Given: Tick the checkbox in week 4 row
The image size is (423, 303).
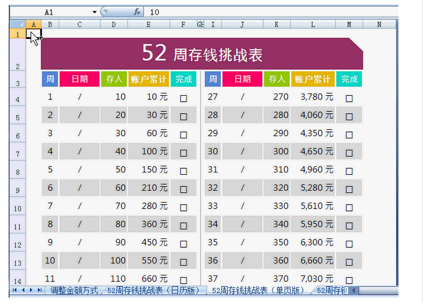Looking at the screenshot, I should click(x=183, y=153).
